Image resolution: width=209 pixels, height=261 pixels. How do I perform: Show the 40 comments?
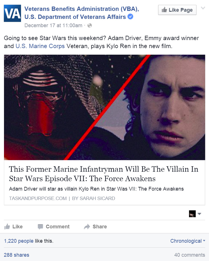point(190,255)
